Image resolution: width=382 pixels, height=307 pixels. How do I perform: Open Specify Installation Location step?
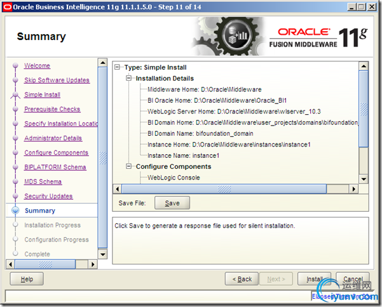point(61,124)
